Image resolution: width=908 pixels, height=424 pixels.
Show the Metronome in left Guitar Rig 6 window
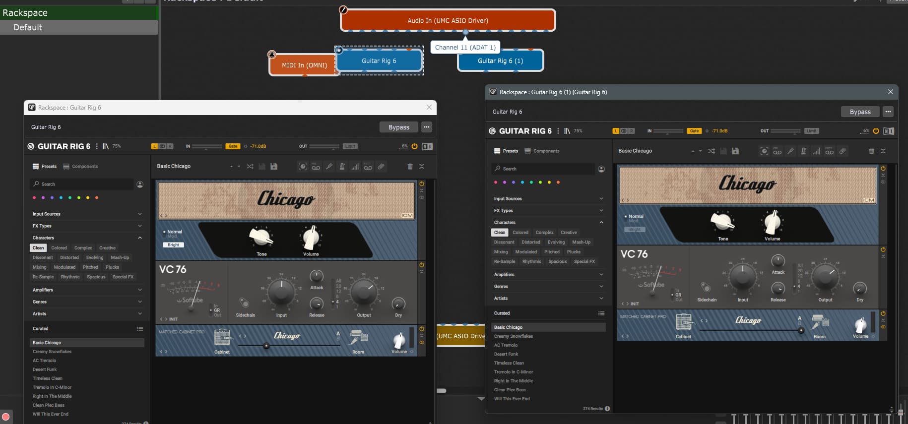(x=342, y=167)
